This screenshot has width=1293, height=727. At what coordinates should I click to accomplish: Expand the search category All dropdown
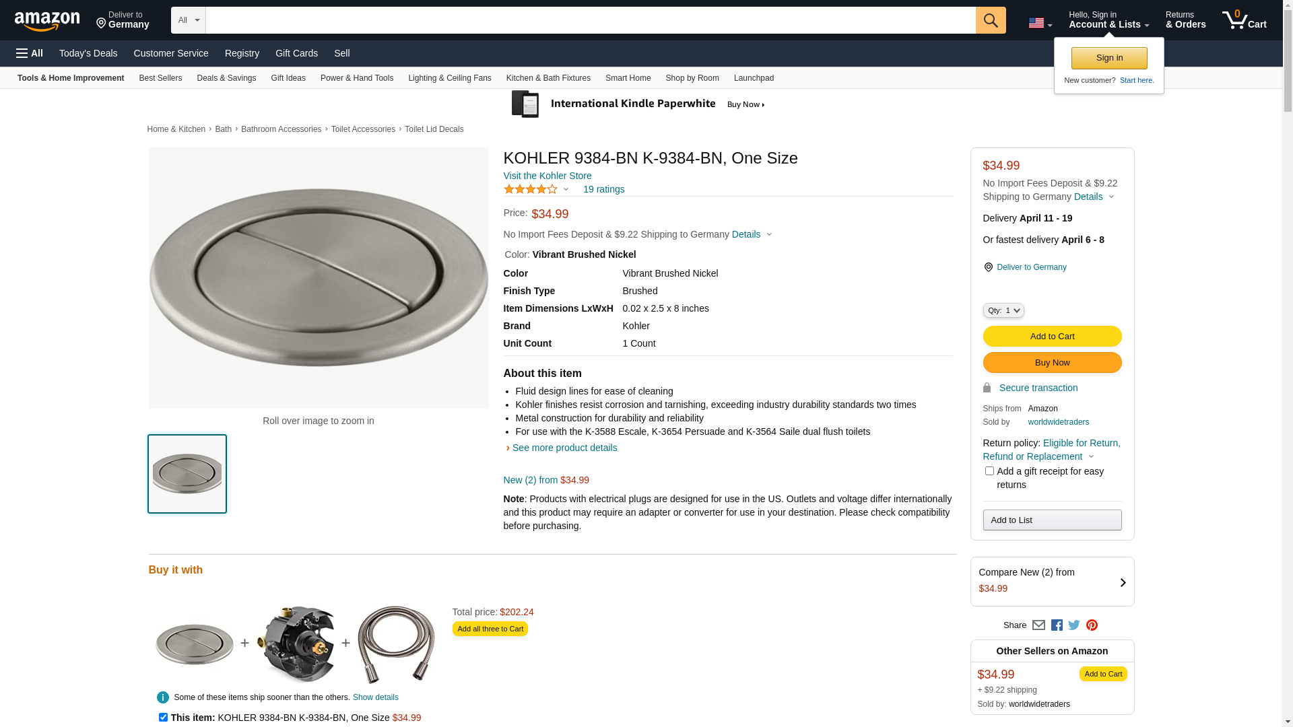tap(188, 20)
